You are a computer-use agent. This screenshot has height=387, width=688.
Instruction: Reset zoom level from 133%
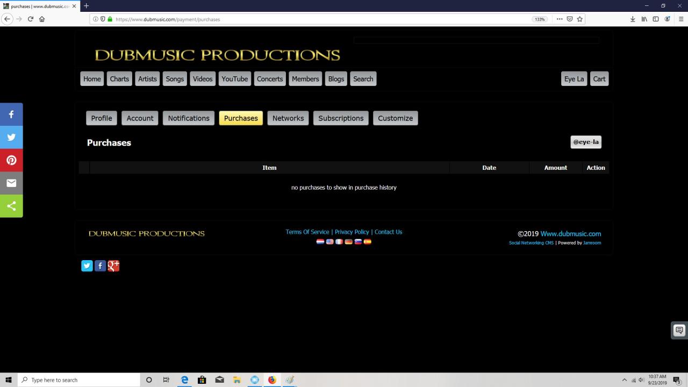pyautogui.click(x=539, y=19)
